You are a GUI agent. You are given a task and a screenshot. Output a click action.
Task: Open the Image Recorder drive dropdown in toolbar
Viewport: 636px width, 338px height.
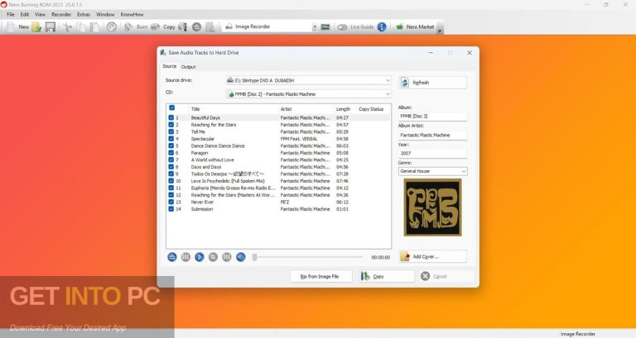tap(315, 26)
